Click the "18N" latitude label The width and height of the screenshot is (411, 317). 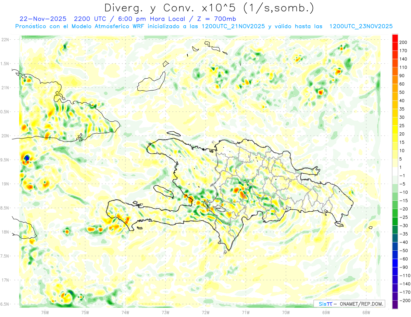[5, 232]
